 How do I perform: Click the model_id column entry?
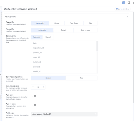tap(64, 72)
